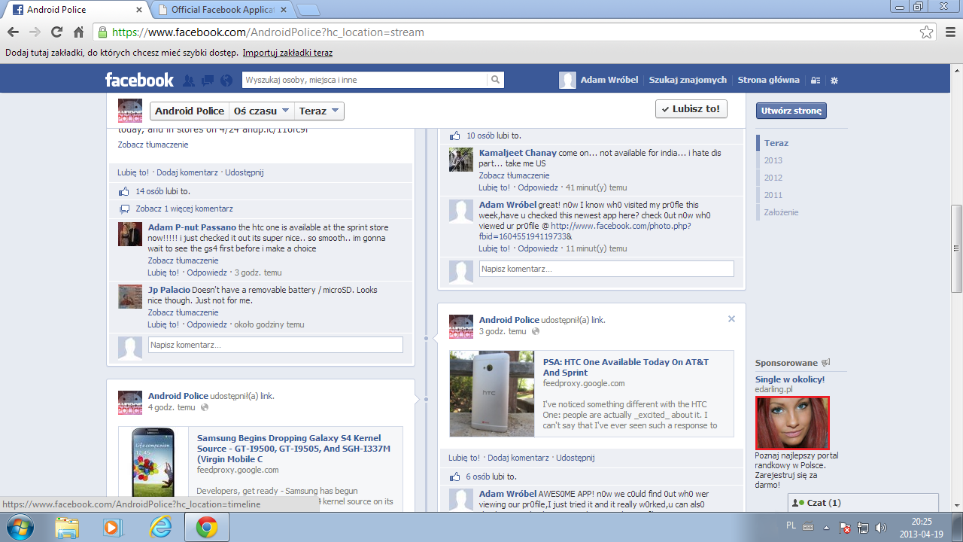963x542 pixels.
Task: Click the Chrome taskbar icon
Action: (207, 527)
